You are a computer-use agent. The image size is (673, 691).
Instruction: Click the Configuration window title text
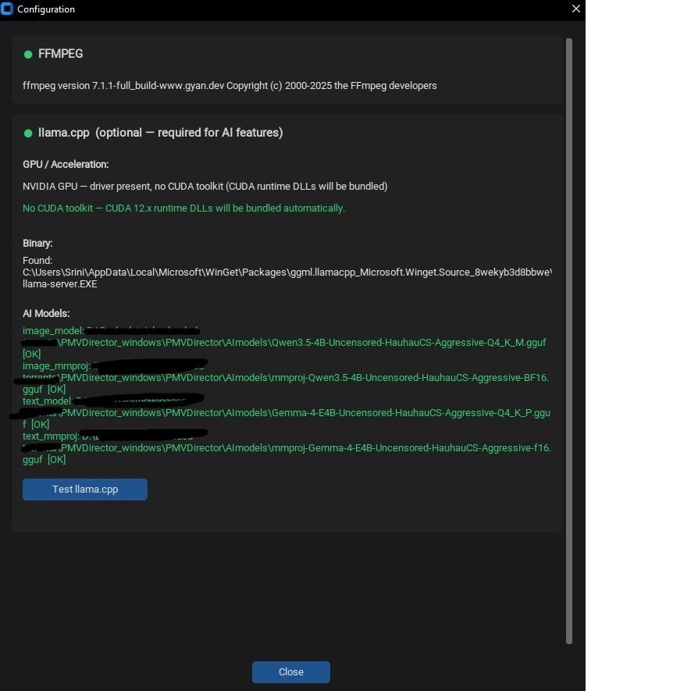[46, 9]
